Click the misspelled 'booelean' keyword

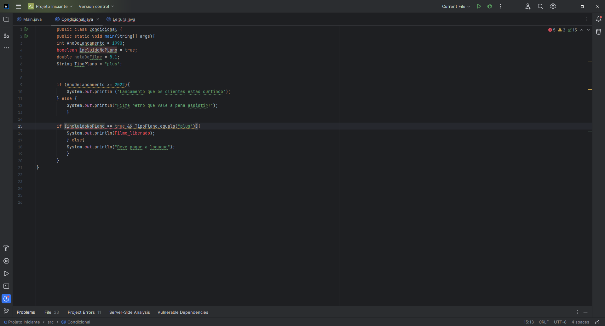click(x=67, y=50)
